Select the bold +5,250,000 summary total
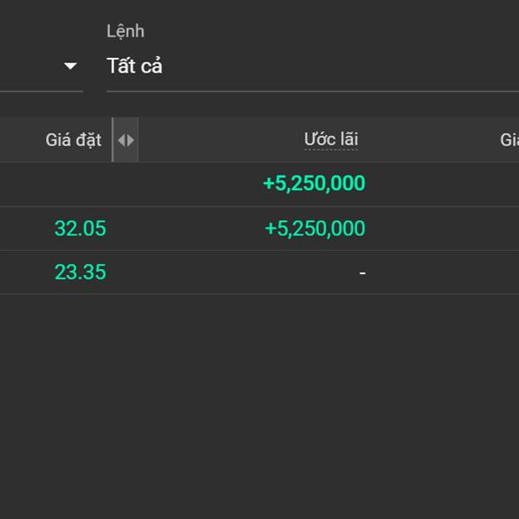The height and width of the screenshot is (519, 519). pyautogui.click(x=314, y=183)
